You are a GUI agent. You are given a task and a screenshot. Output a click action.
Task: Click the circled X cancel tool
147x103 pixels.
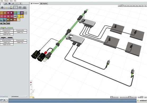[2, 7]
